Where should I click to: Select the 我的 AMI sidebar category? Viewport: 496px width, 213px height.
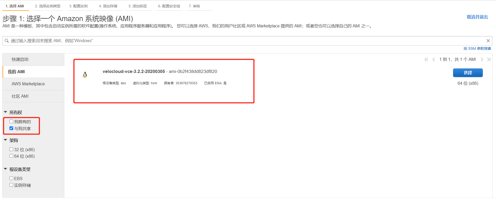pos(33,72)
